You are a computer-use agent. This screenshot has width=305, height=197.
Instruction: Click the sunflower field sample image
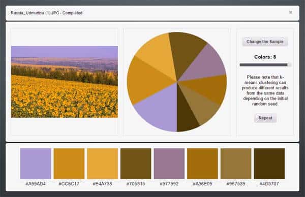[x=65, y=82]
